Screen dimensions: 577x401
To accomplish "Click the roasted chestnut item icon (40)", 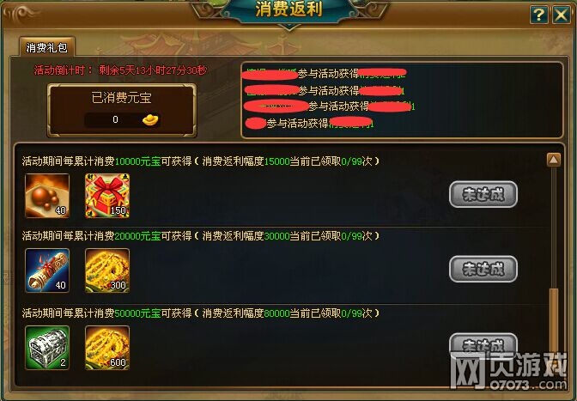I will click(x=47, y=196).
